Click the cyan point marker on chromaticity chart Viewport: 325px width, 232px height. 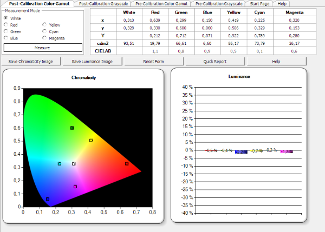pyautogui.click(x=60, y=164)
